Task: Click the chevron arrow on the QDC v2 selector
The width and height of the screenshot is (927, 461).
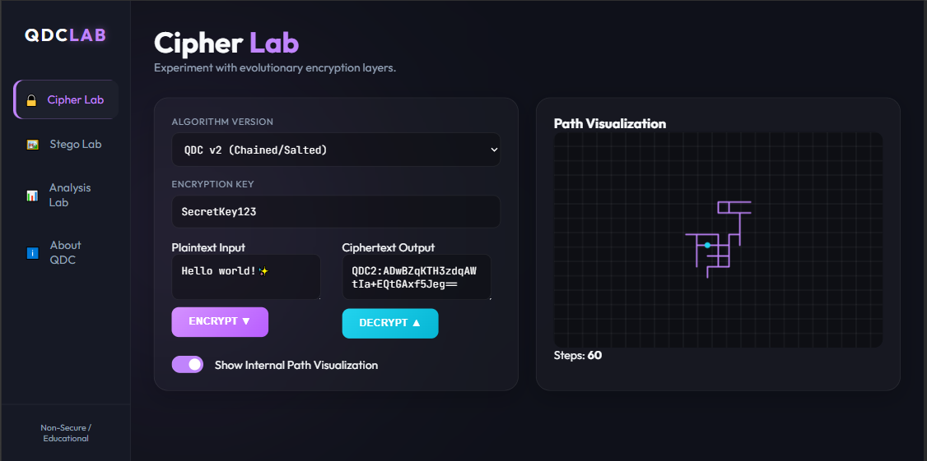Action: pyautogui.click(x=493, y=150)
